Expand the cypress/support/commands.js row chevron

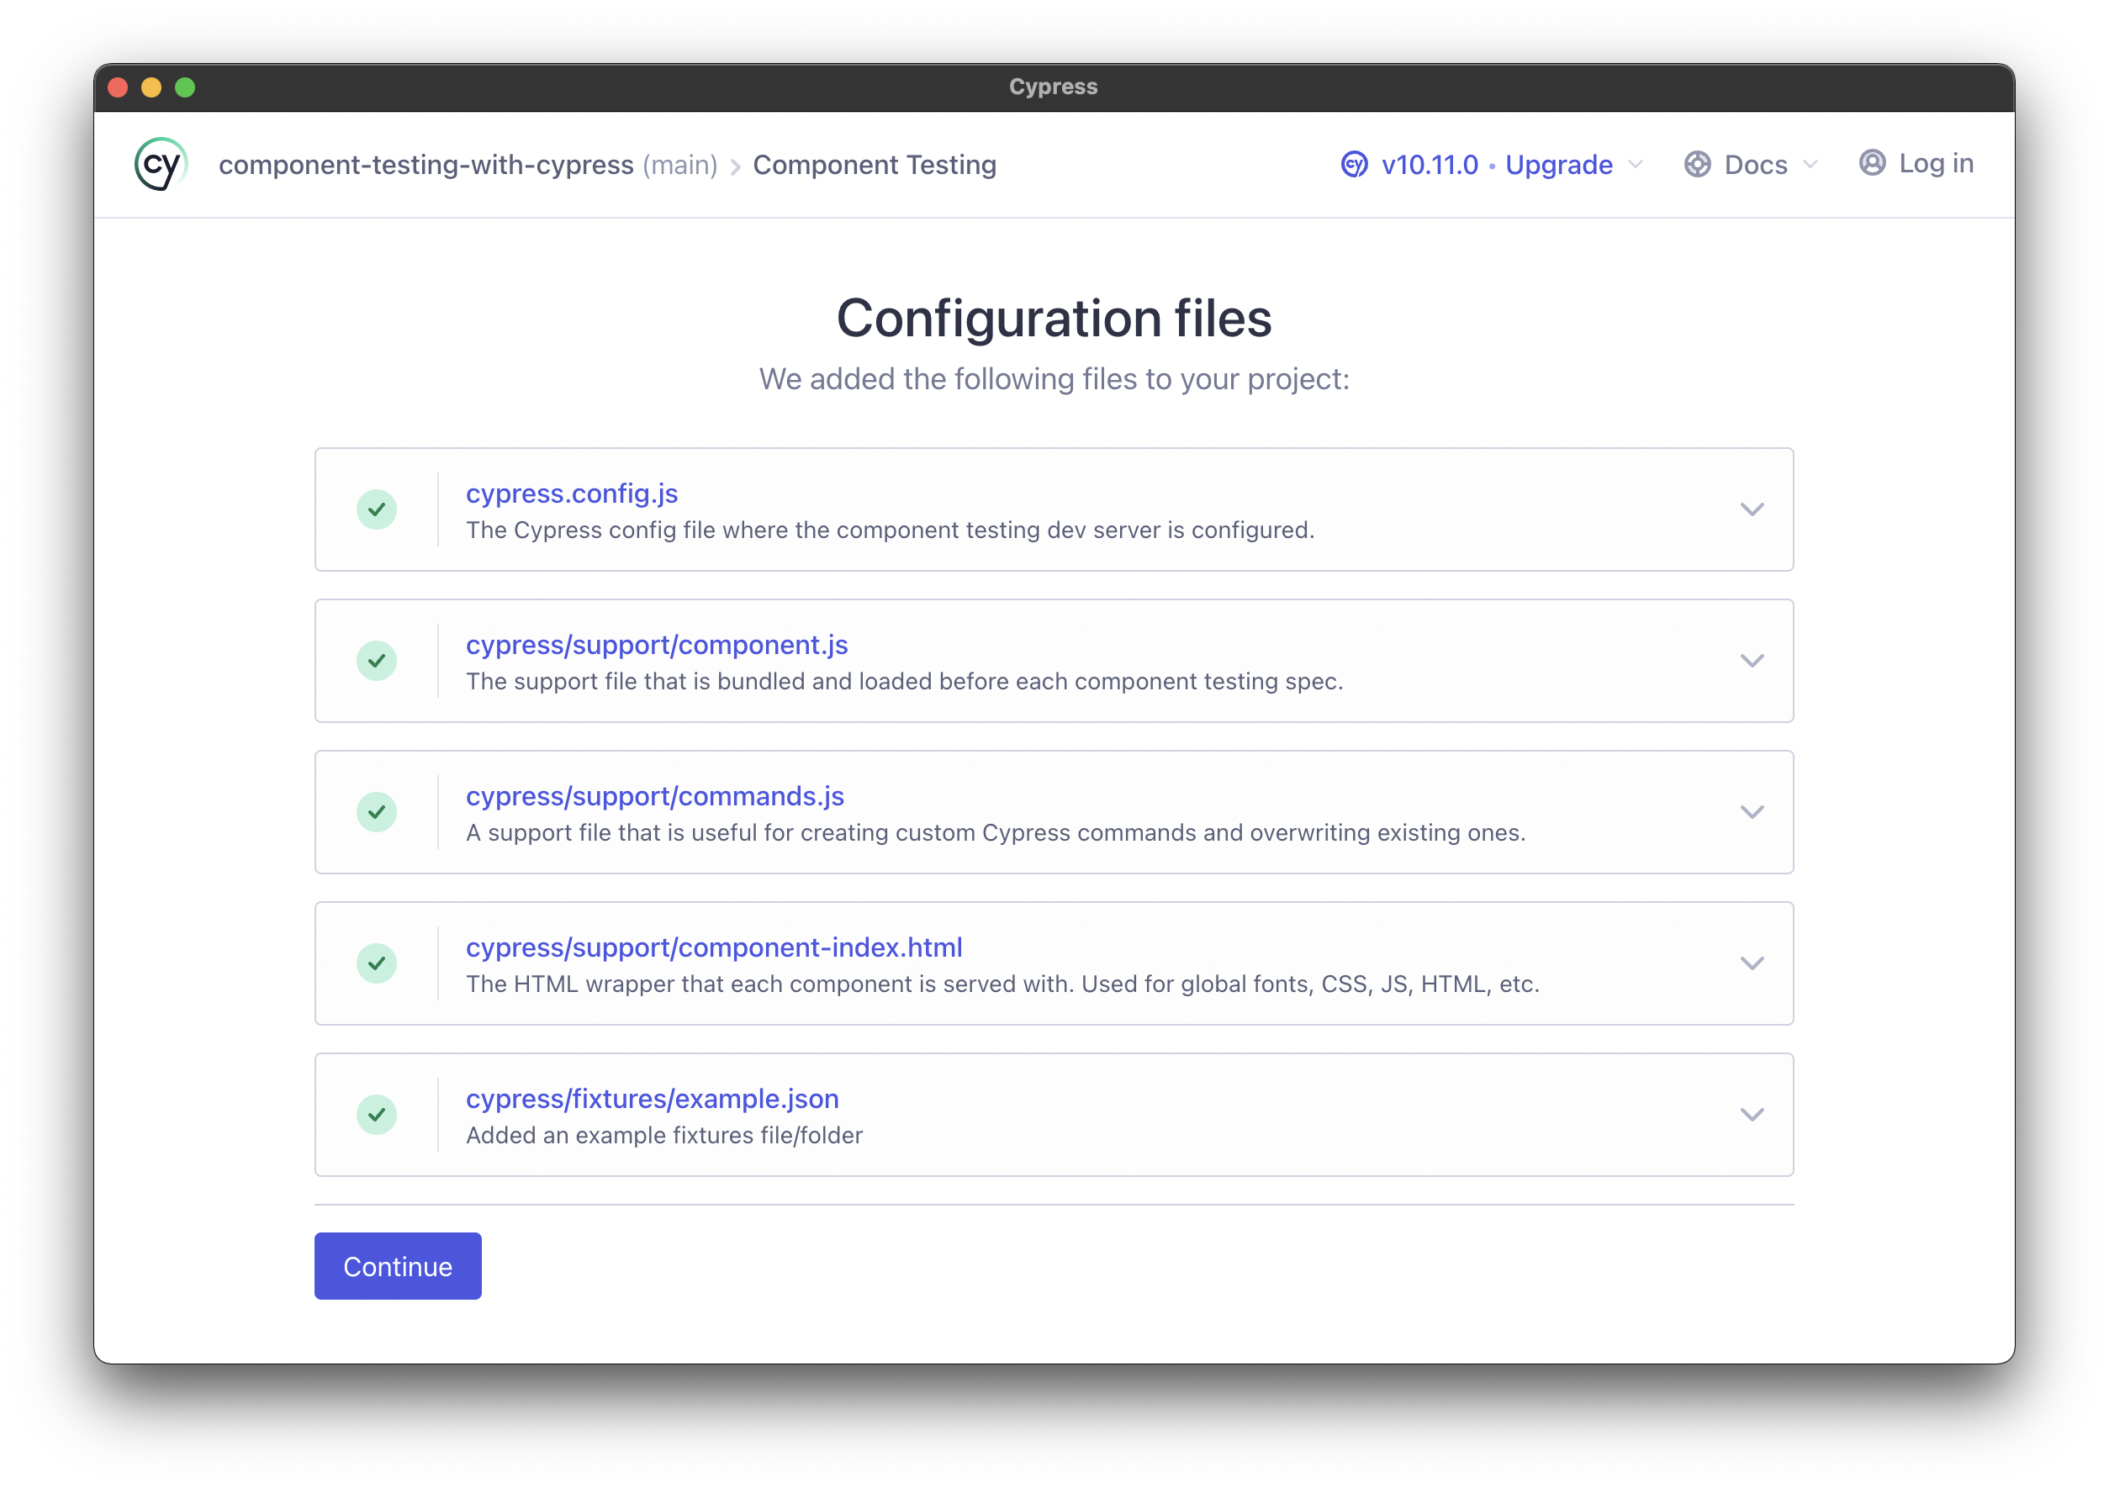click(1752, 812)
